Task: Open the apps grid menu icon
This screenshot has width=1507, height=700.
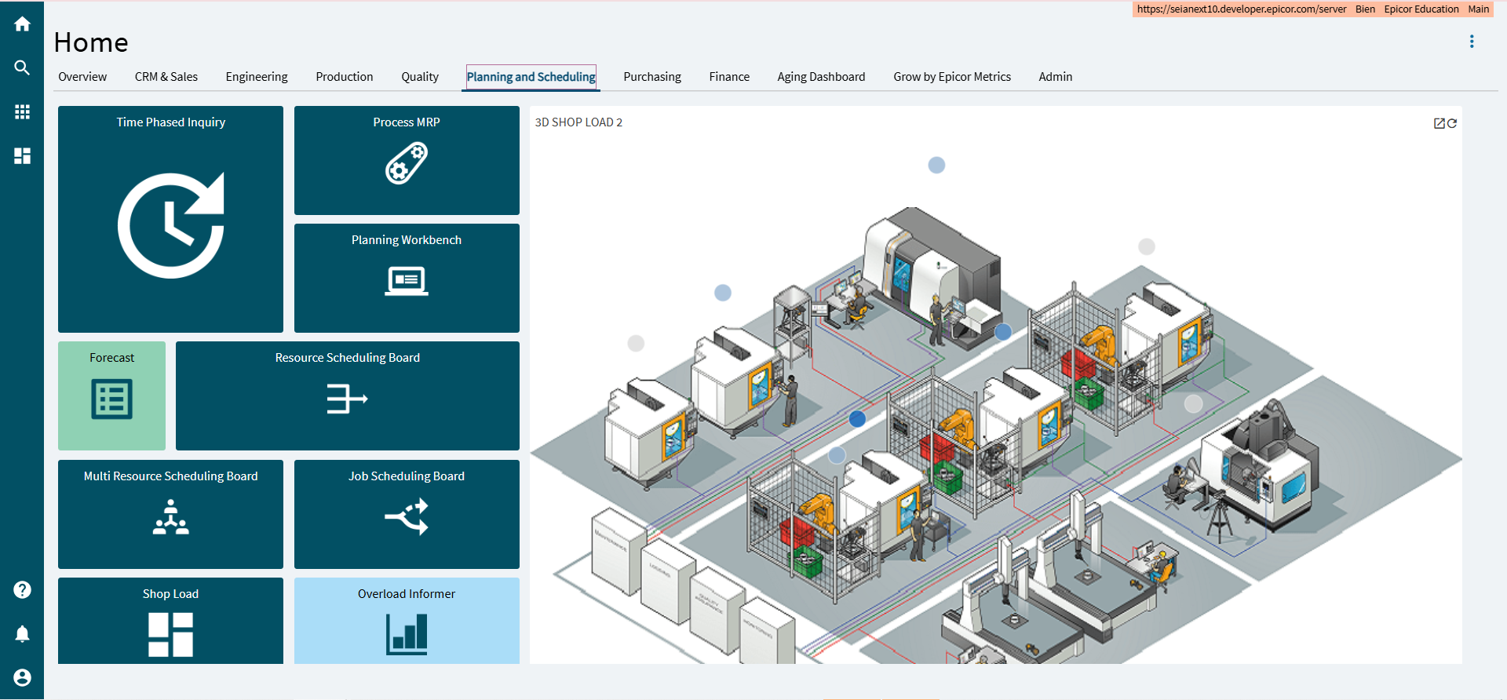Action: click(22, 112)
